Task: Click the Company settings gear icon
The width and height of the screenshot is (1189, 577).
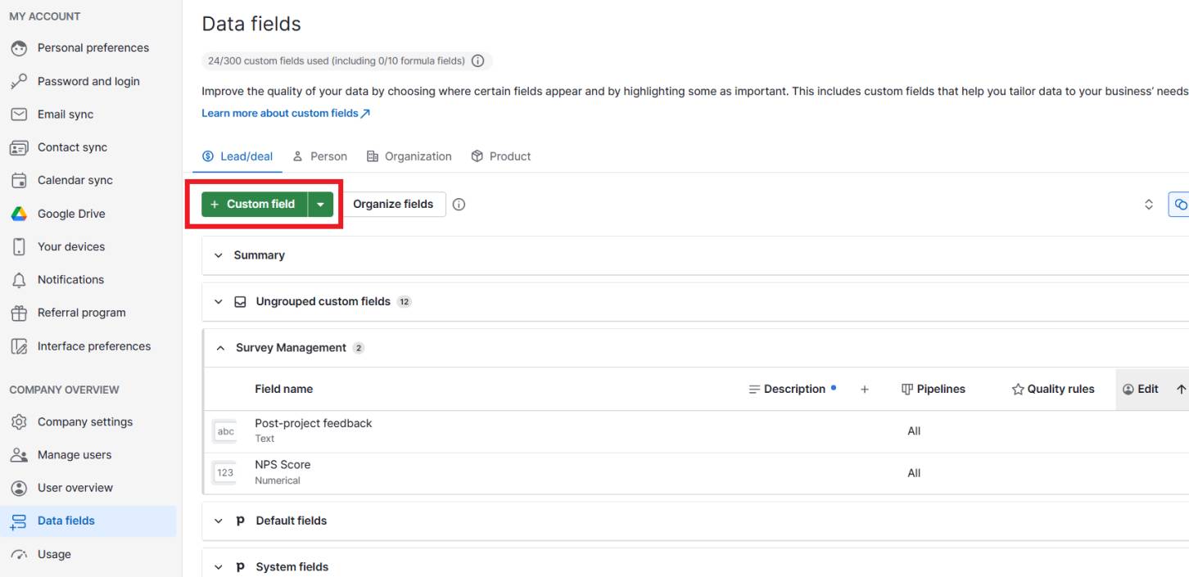Action: pyautogui.click(x=19, y=422)
